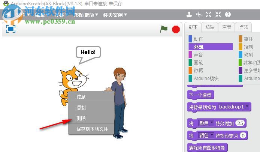Open 颜色 dropdown in the 特效设定为 block
Viewport: 260px width, 152px height.
[206, 136]
